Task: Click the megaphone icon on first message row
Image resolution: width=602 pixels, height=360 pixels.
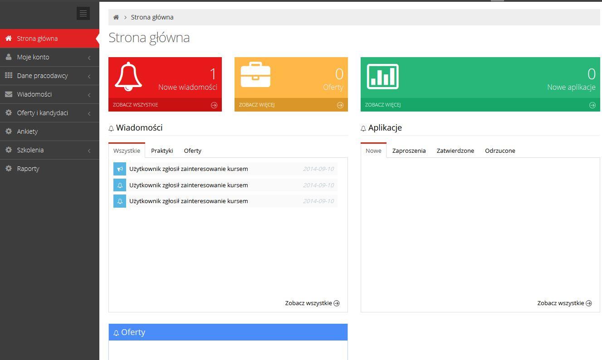Action: (x=120, y=169)
